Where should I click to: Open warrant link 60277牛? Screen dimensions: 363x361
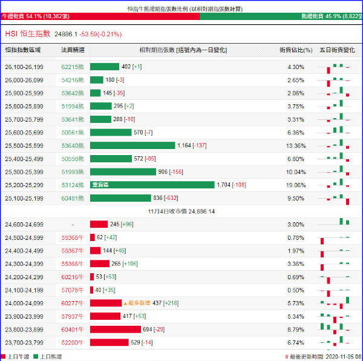[73, 303]
